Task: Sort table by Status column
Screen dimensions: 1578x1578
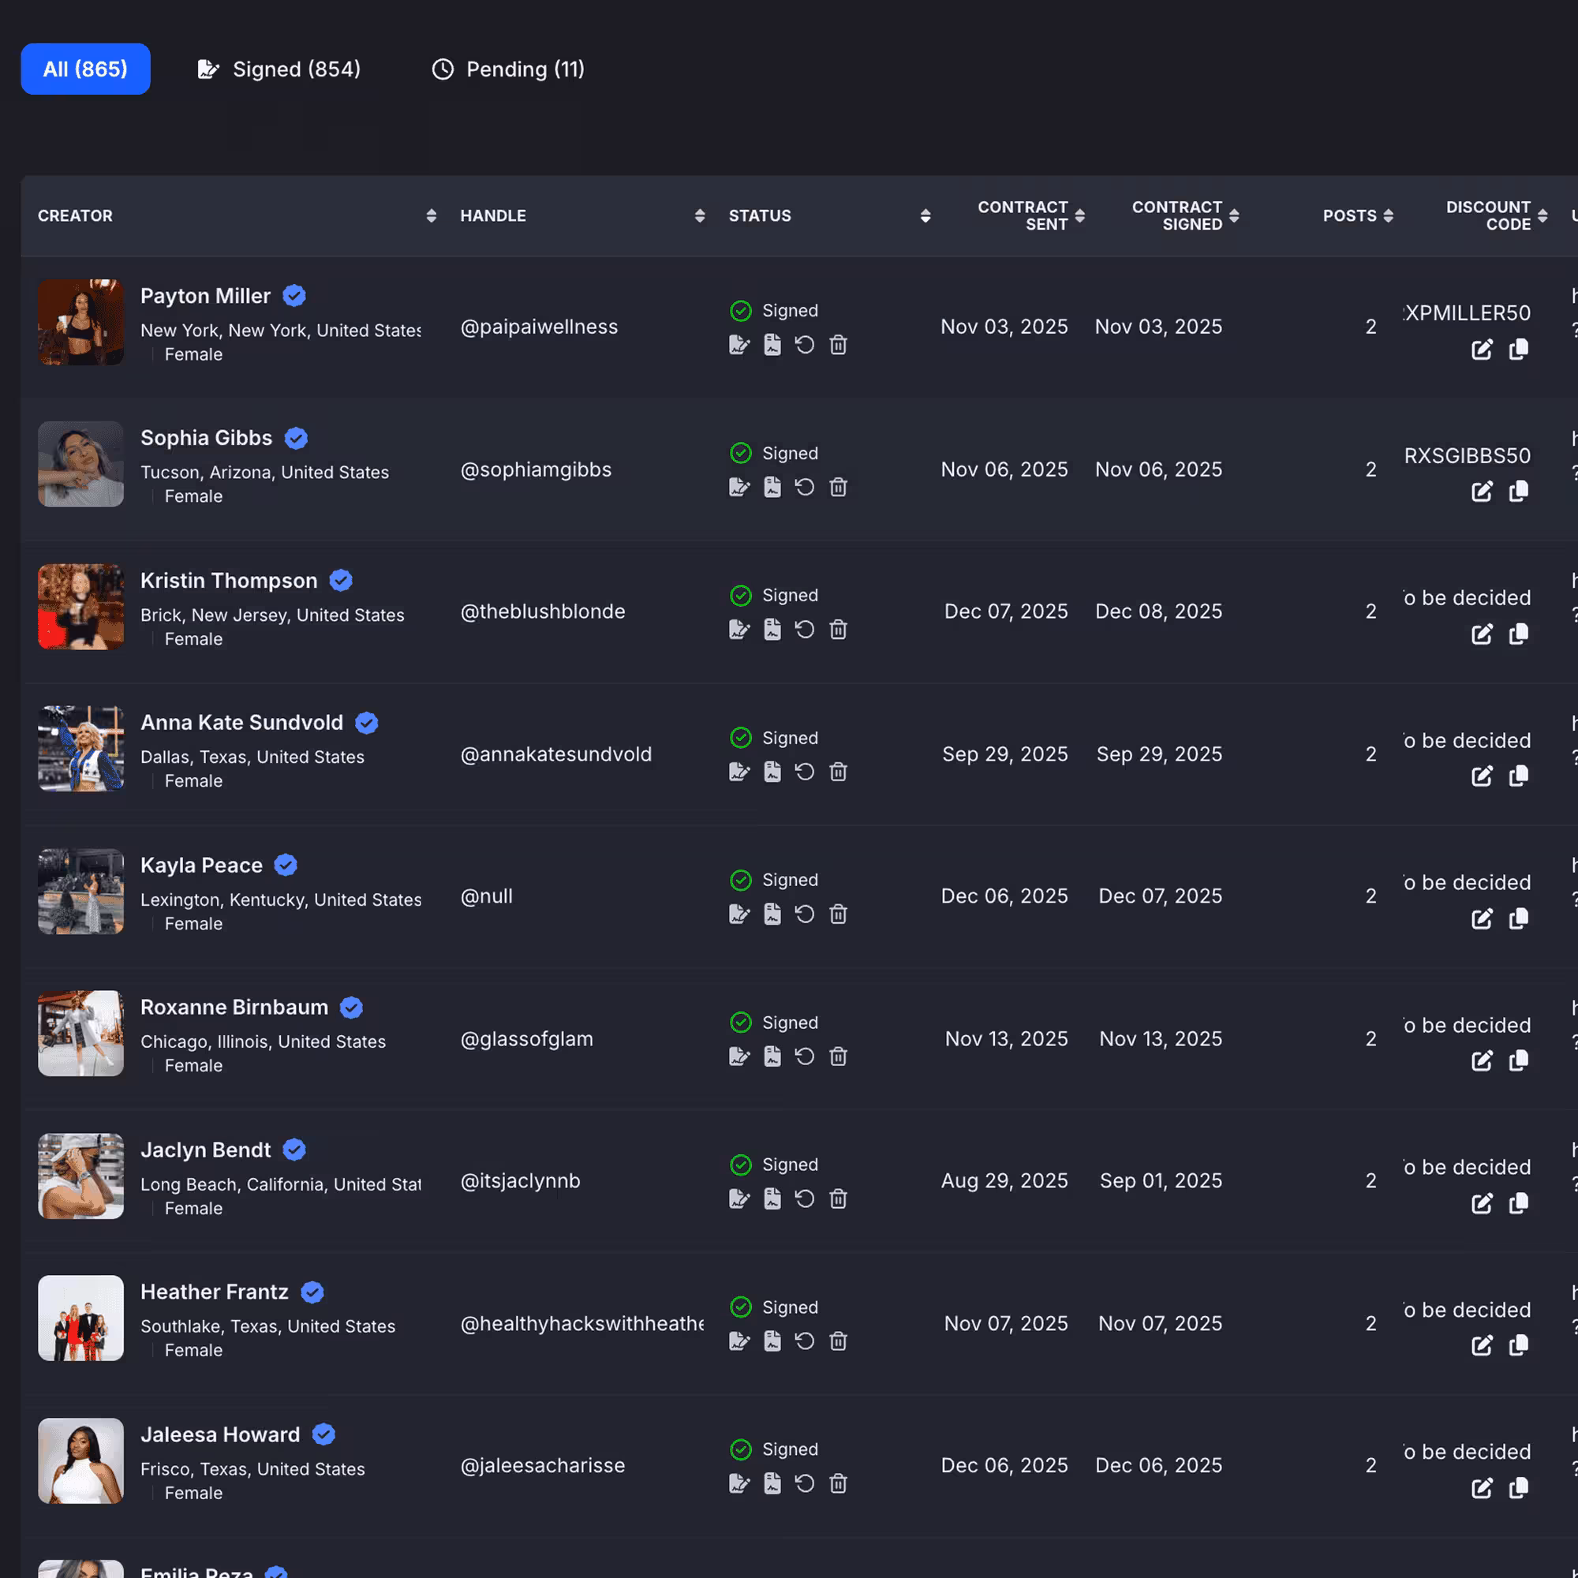Action: 925,215
